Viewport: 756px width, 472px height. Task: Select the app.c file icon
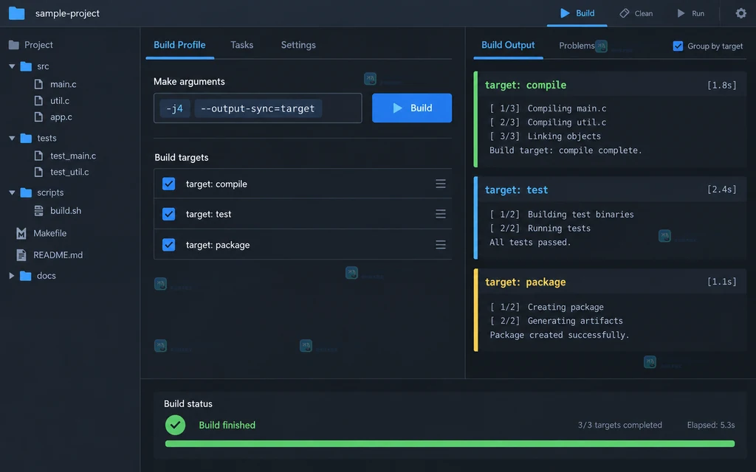tap(38, 117)
